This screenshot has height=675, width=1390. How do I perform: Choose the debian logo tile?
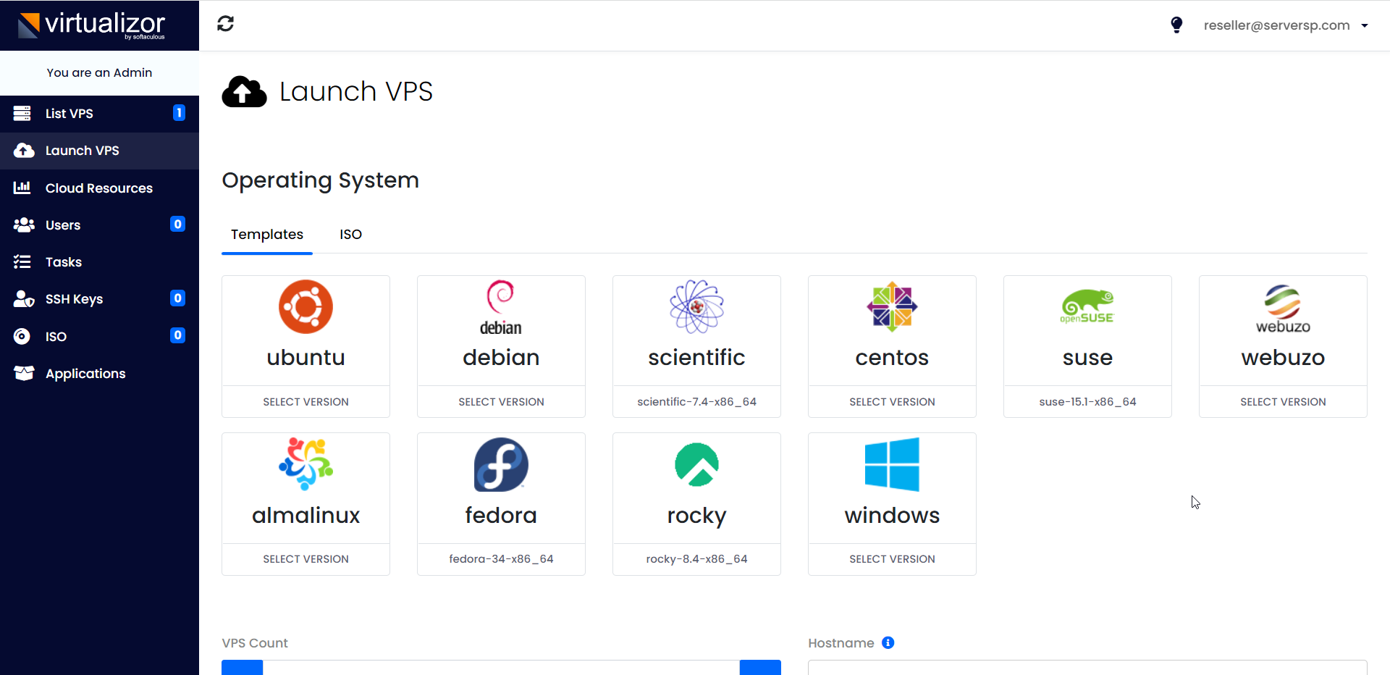coord(501,309)
